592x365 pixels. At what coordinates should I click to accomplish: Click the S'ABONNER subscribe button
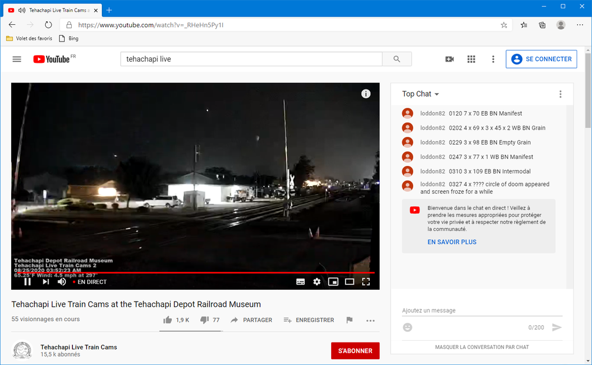click(356, 351)
